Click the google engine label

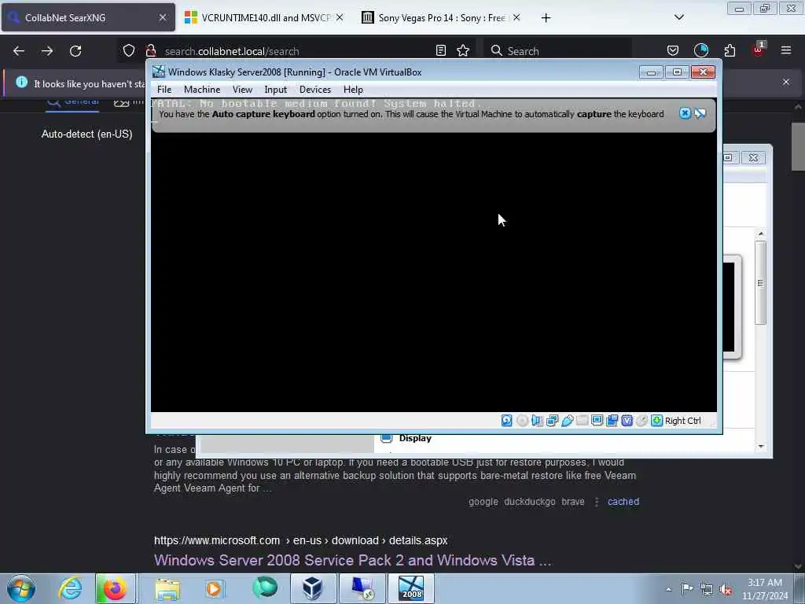[x=483, y=502]
